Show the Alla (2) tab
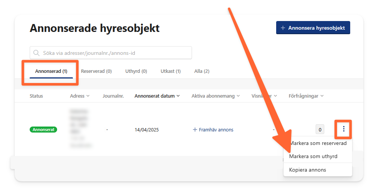Viewport: 378px width, 196px height. click(202, 71)
